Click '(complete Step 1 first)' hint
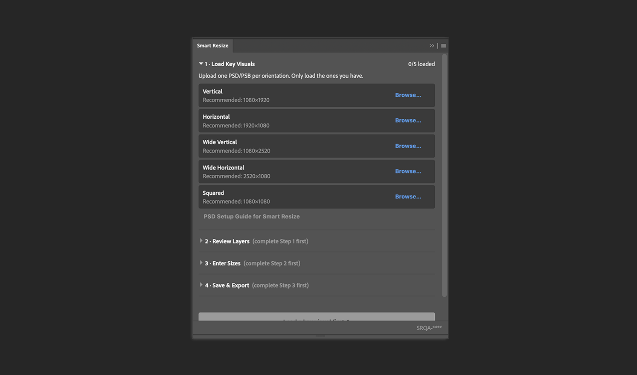This screenshot has height=375, width=637. [280, 241]
